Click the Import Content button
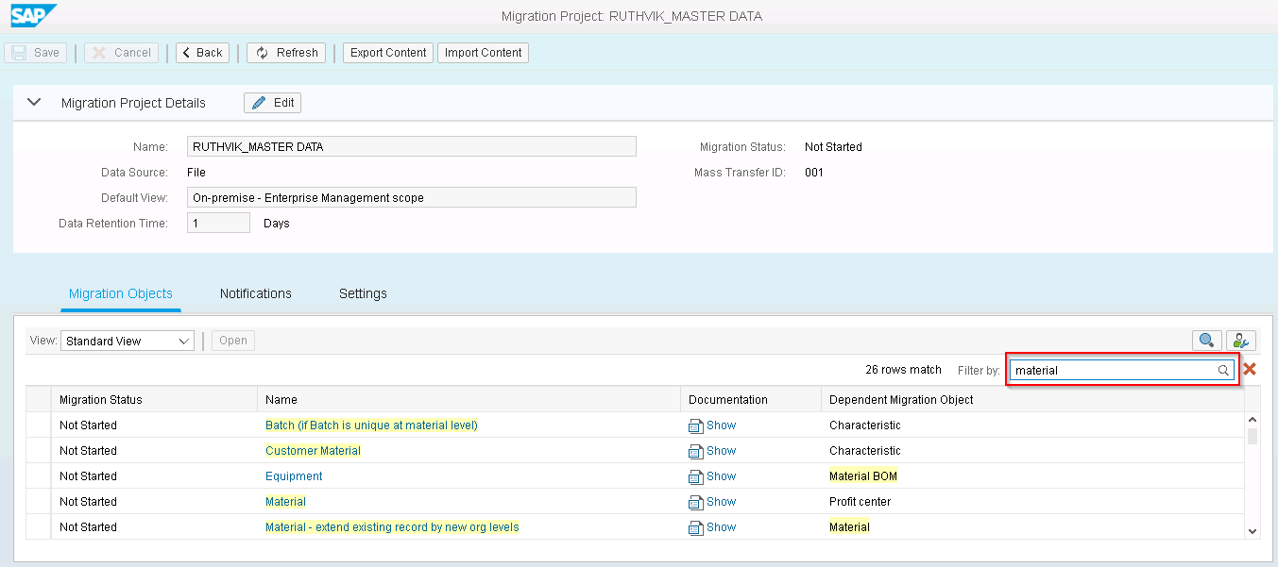Screen dimensions: 1278x567 tap(483, 53)
